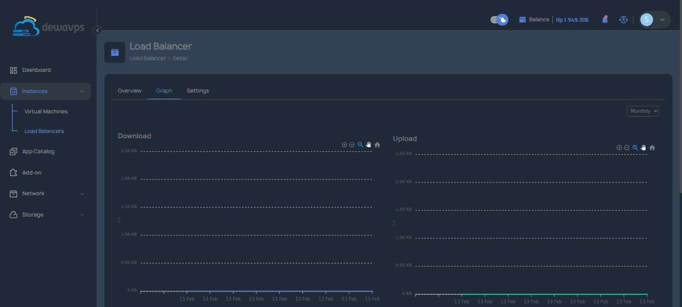Select zoom tool on Download chart
This screenshot has height=307, width=682.
[x=360, y=145]
